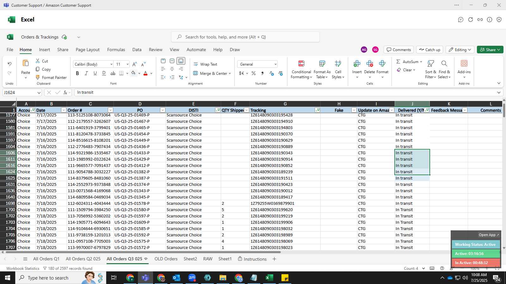The width and height of the screenshot is (506, 284).
Task: Switch to Formulas ribbon tab
Action: point(116,50)
